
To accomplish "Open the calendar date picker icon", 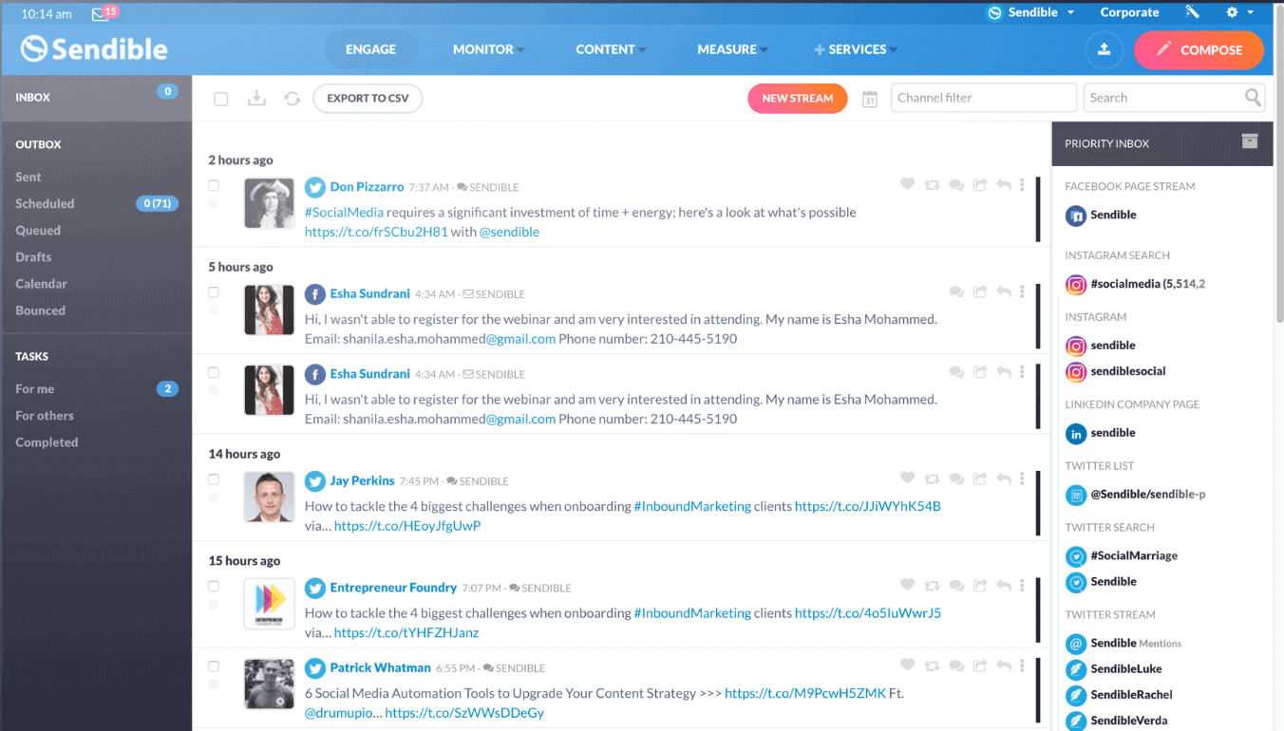I will click(869, 99).
